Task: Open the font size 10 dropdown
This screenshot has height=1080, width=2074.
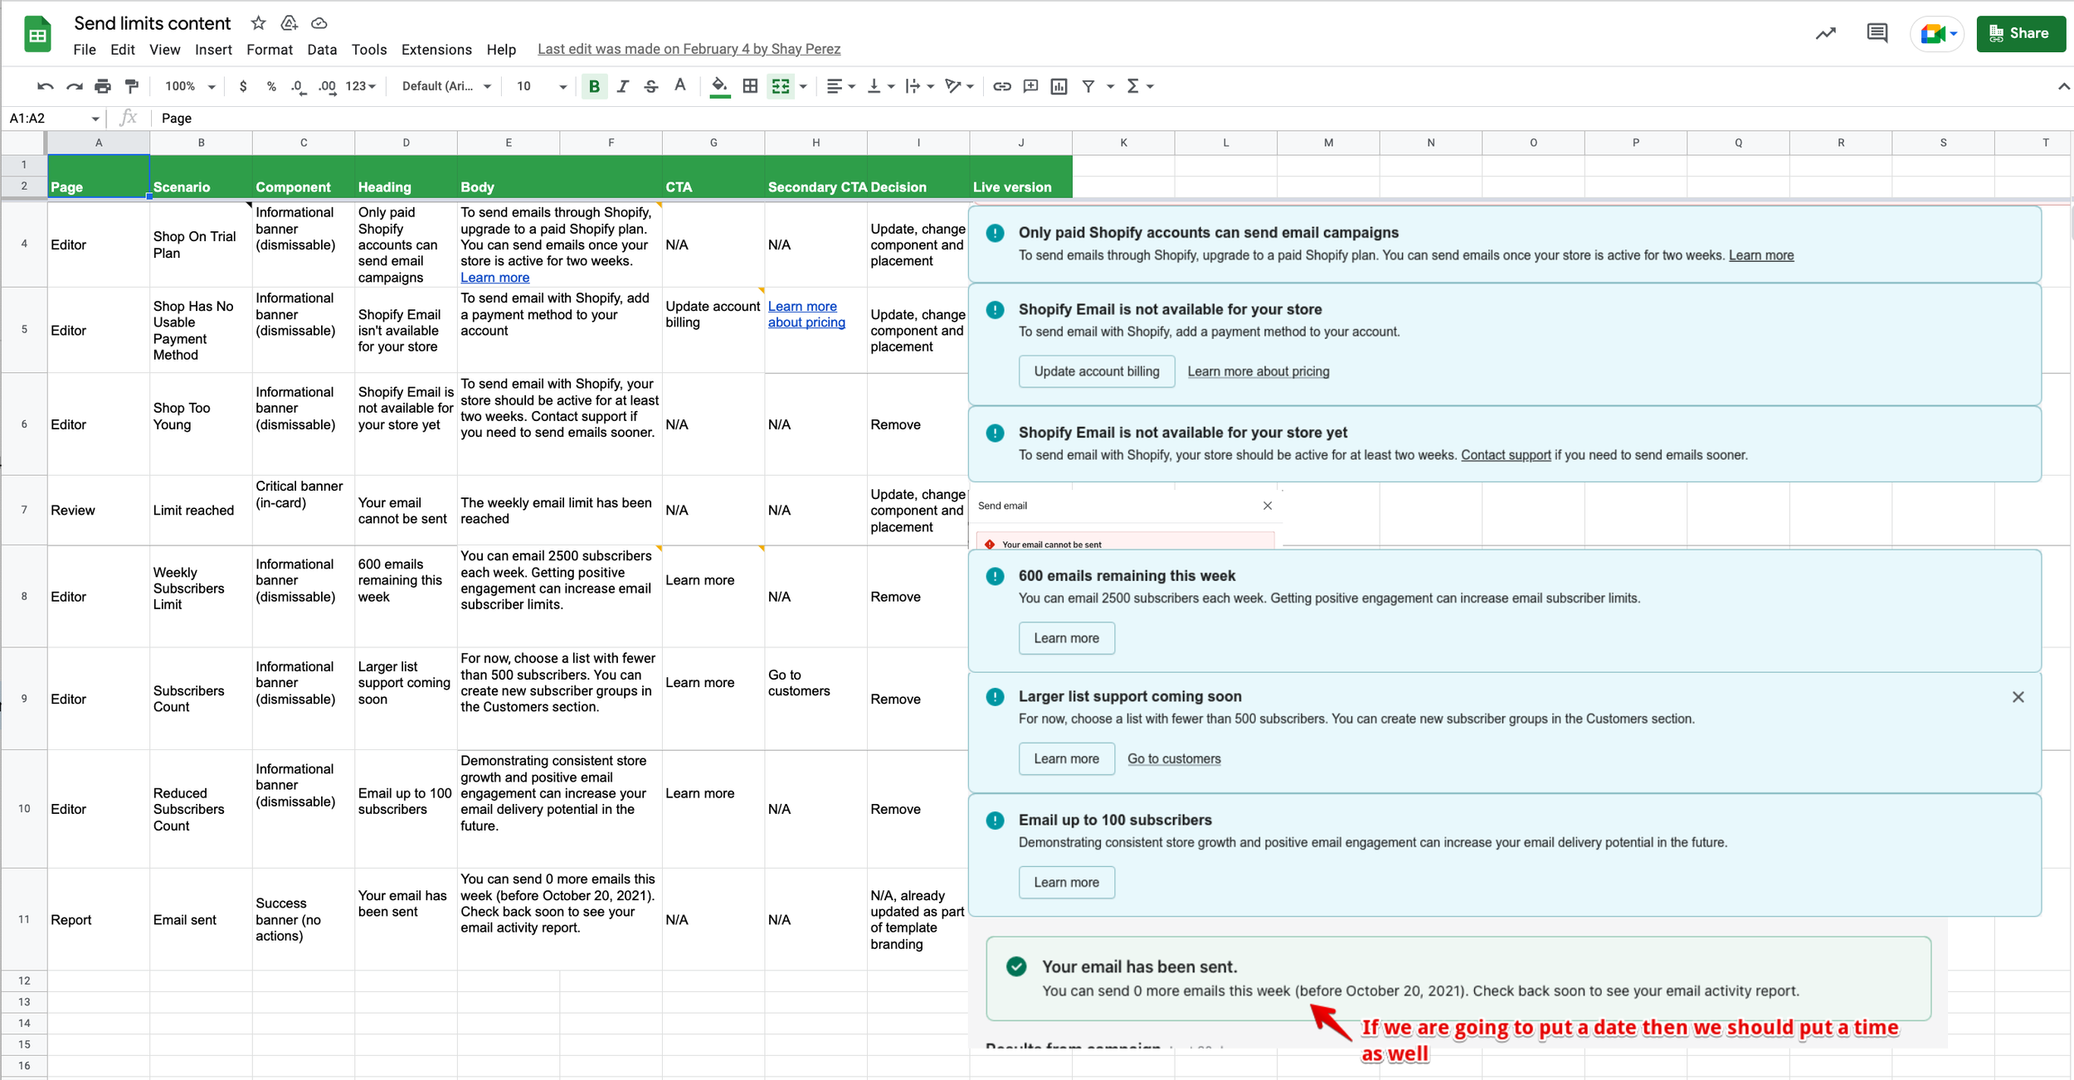Action: (541, 86)
